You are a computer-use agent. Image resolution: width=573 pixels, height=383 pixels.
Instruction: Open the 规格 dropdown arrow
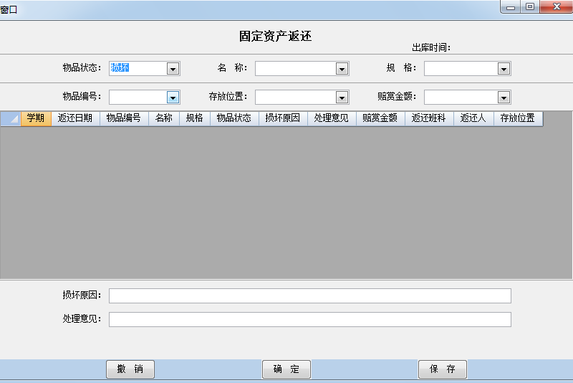pyautogui.click(x=504, y=69)
